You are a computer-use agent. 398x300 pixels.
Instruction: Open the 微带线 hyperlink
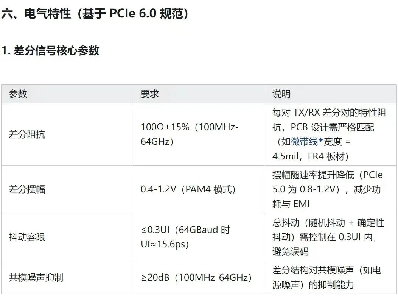[304, 142]
